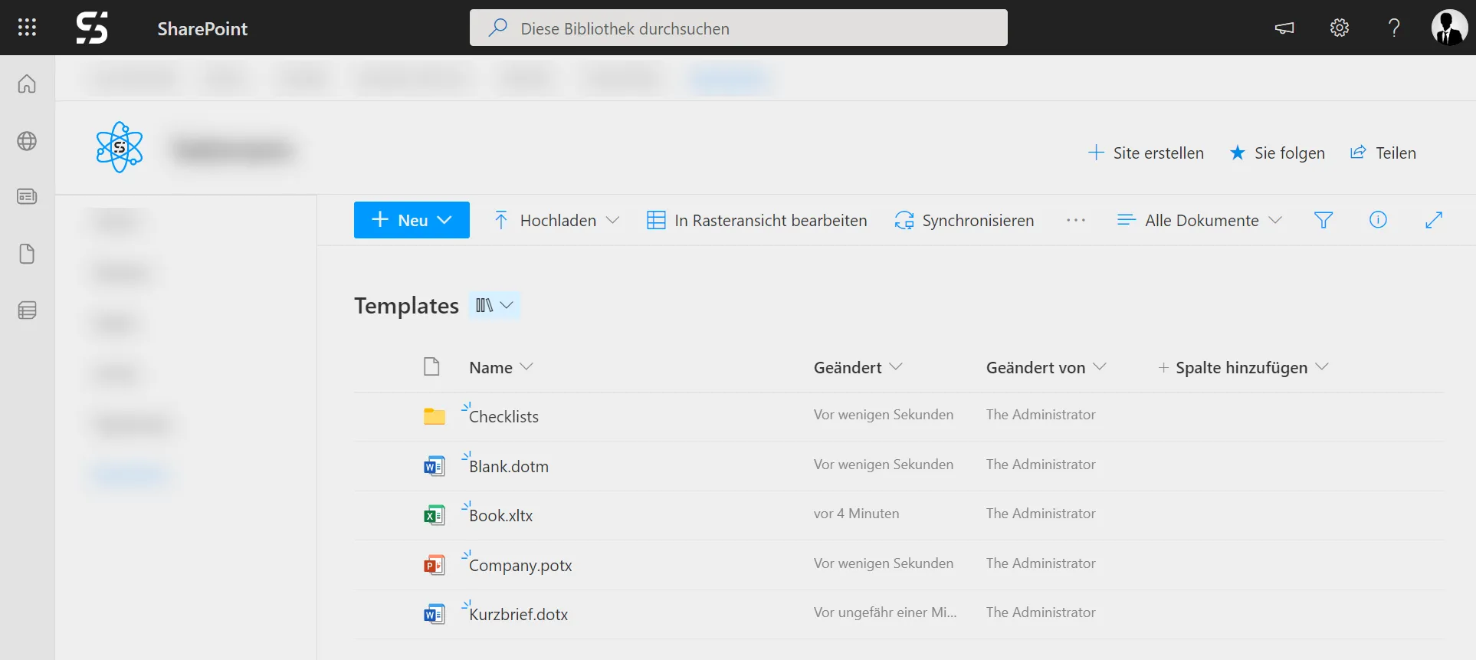
Task: Open the Checklists folder
Action: 503,416
